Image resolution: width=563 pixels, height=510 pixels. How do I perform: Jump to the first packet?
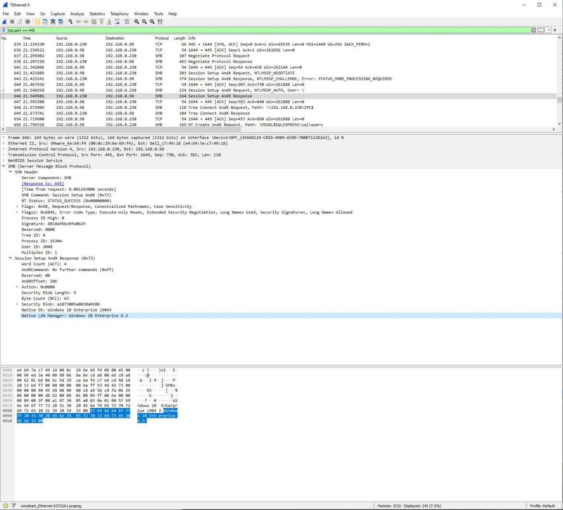click(102, 22)
